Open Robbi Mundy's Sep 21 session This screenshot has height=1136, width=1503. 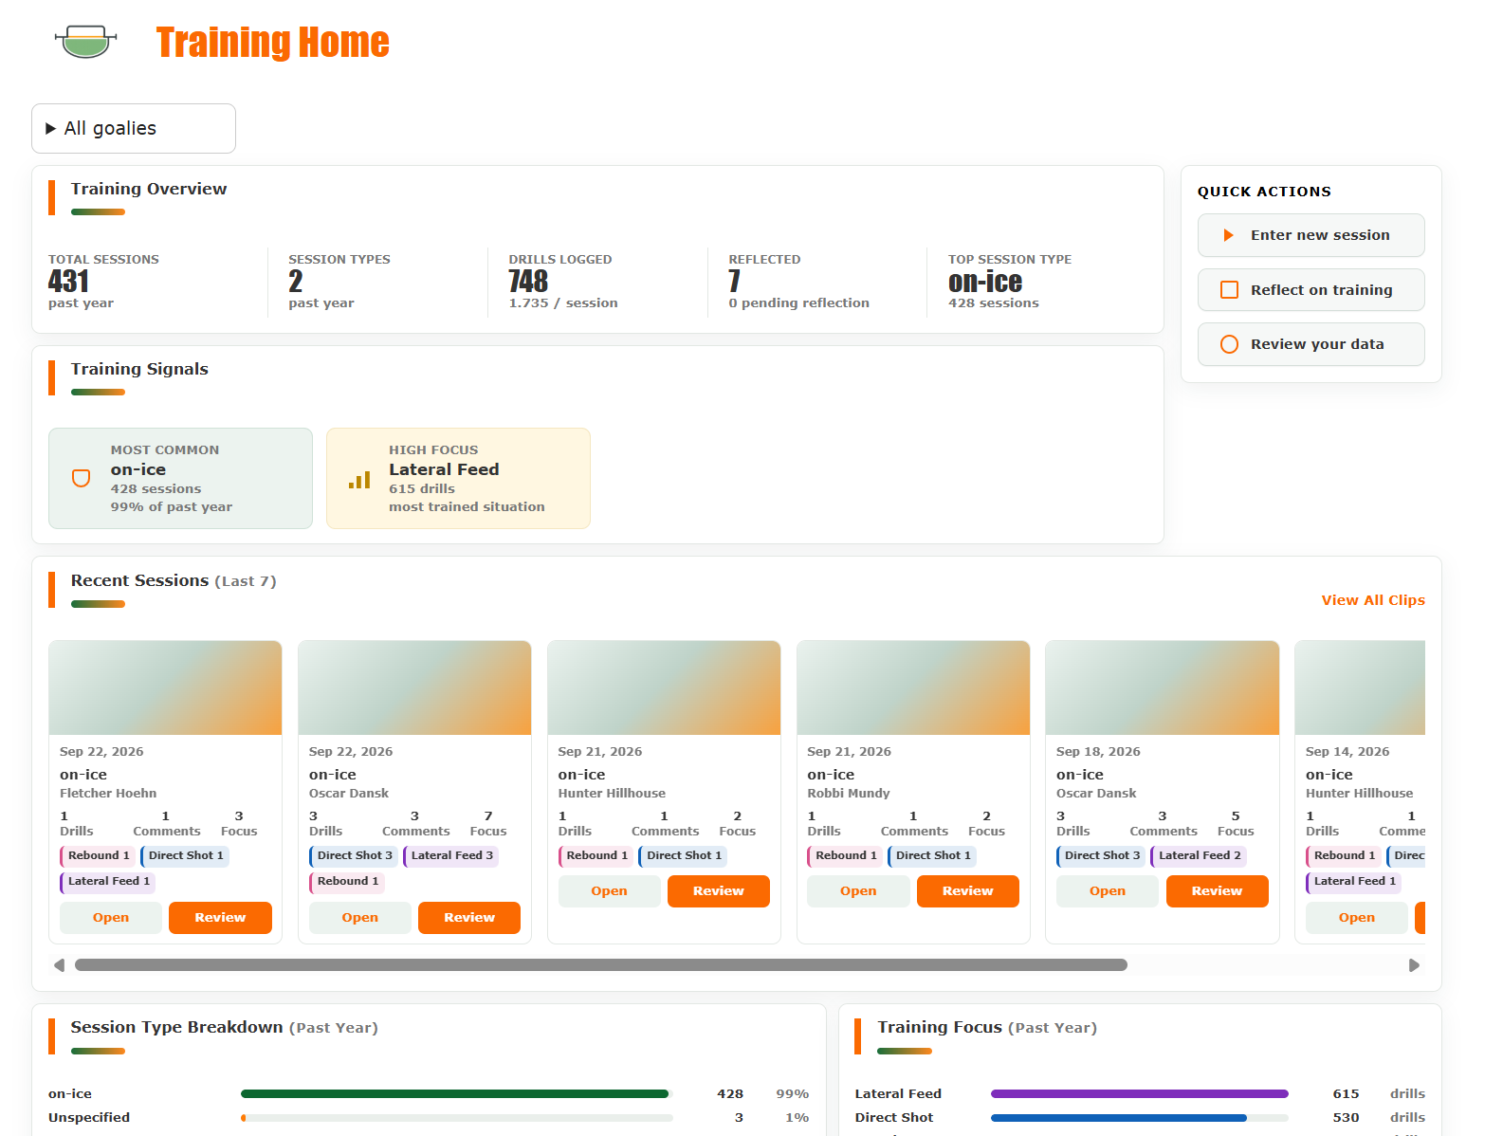[858, 891]
